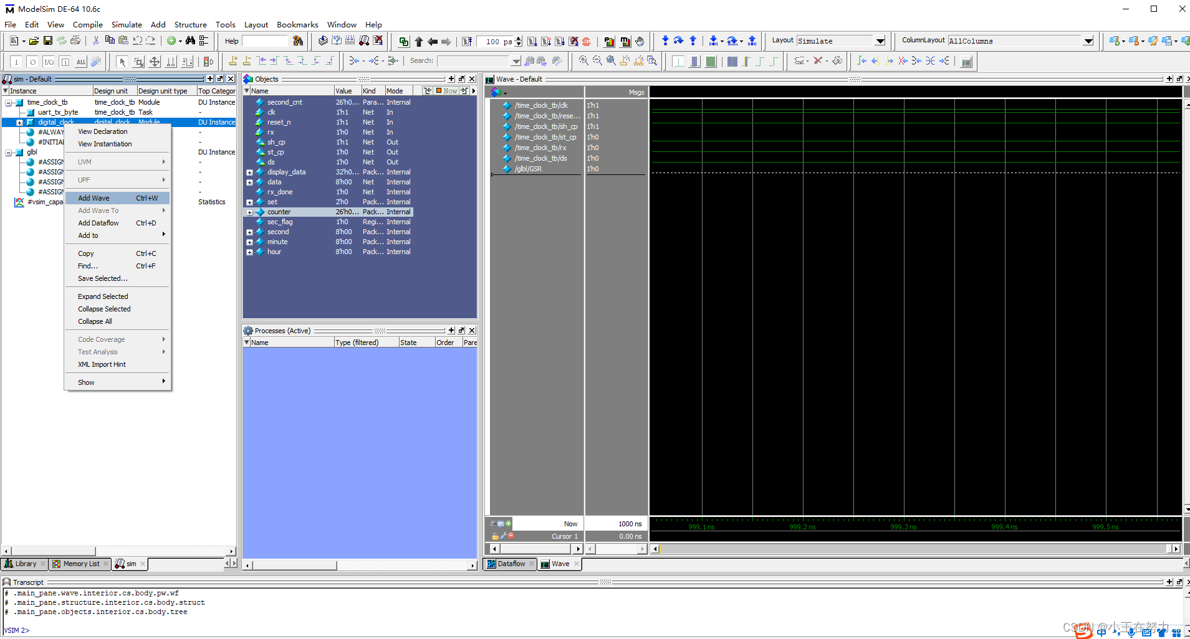
Task: Click Add Dataflow in context menu
Action: [117, 223]
